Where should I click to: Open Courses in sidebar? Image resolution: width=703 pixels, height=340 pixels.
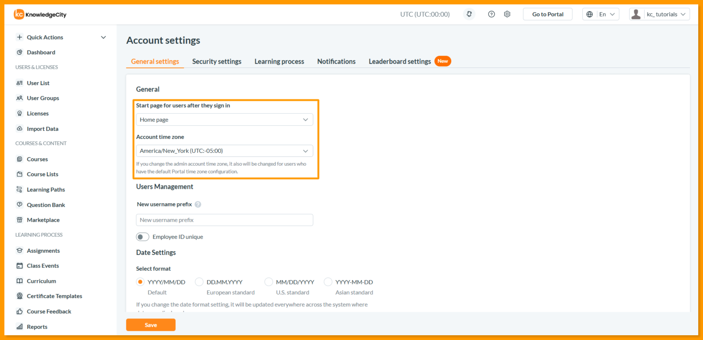(x=37, y=159)
